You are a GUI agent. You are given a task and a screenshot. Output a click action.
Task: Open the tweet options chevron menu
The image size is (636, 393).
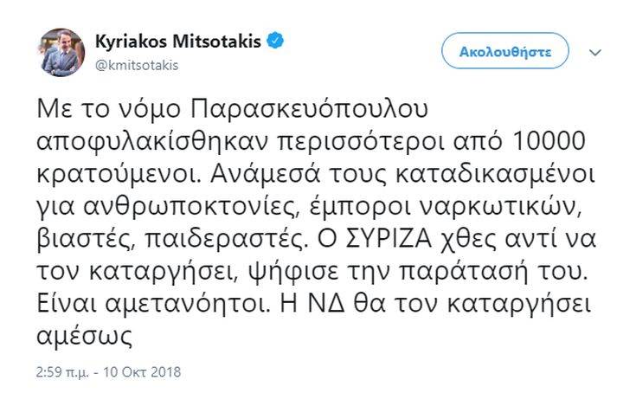point(594,52)
